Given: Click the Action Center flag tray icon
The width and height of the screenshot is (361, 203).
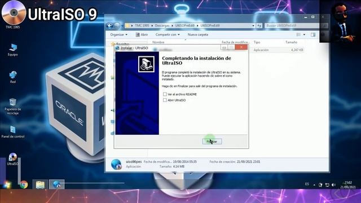Looking at the screenshot, I should coord(320,184).
